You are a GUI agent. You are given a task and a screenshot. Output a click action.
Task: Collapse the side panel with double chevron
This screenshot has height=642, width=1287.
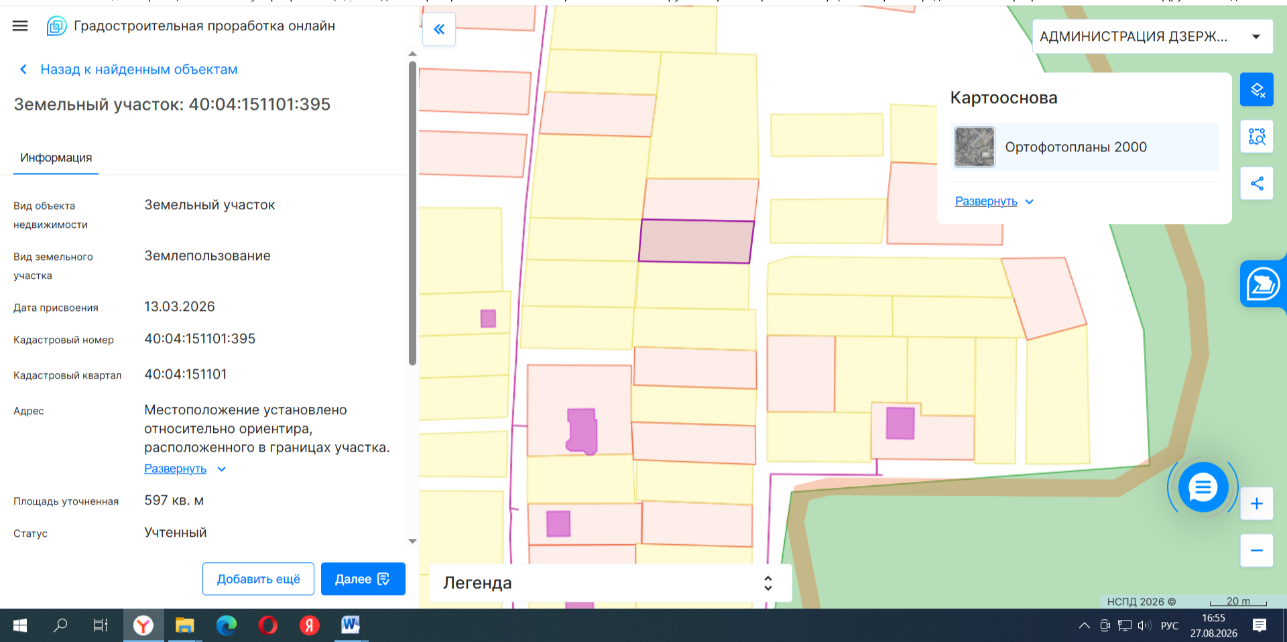tap(439, 29)
